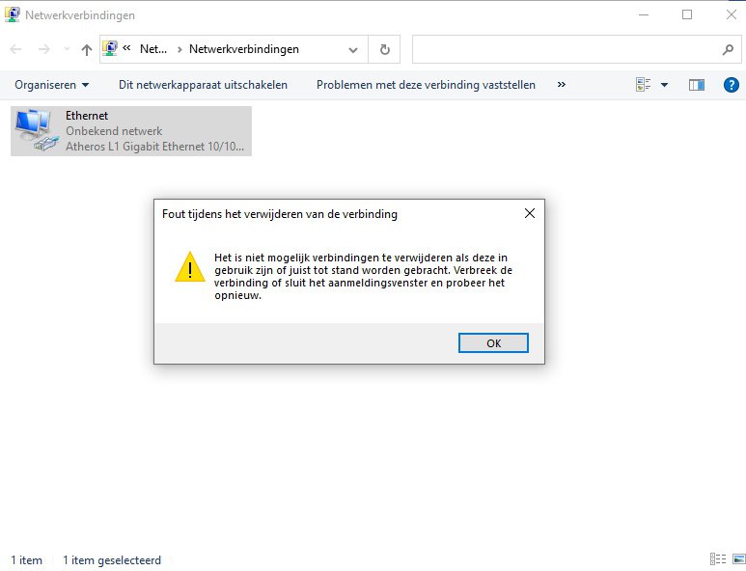The image size is (746, 571).
Task: Close the Netwerkverbindingen window
Action: pyautogui.click(x=732, y=14)
